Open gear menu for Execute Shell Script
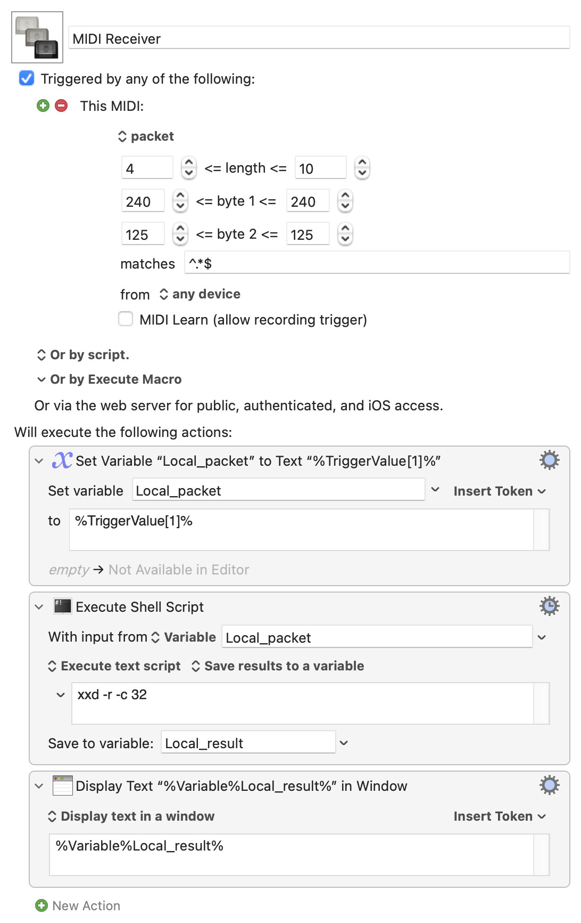581x923 pixels. click(x=549, y=606)
